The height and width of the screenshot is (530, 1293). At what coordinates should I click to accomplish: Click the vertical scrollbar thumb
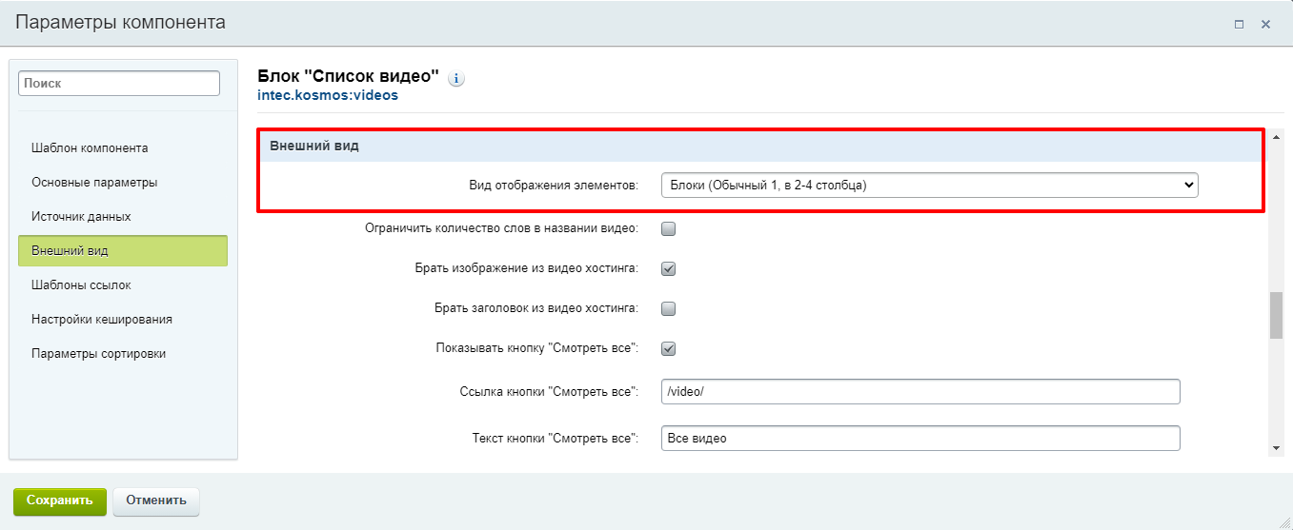point(1276,315)
